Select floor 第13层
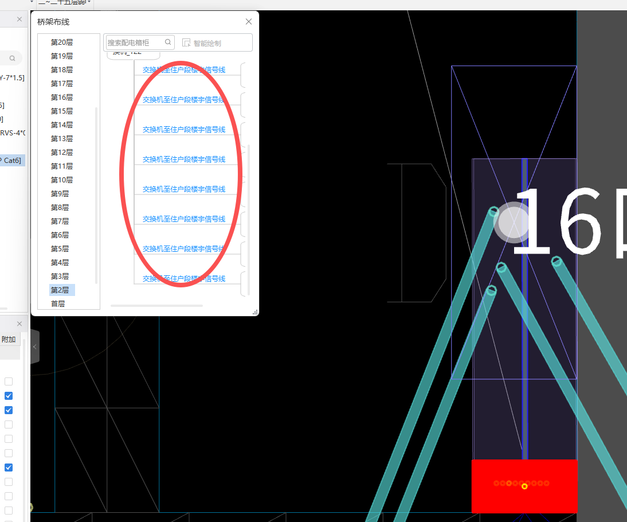The width and height of the screenshot is (627, 522). (x=62, y=139)
